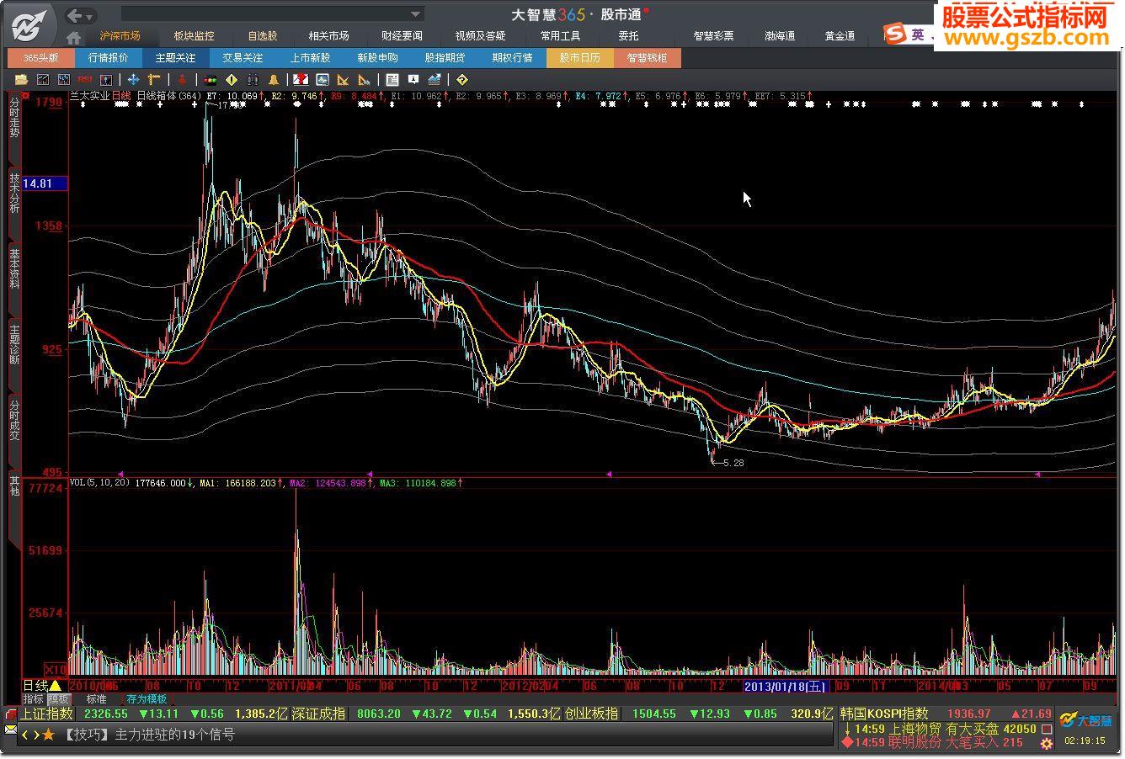
Task: Select the 主题诊断 side tab
Action: [x=14, y=344]
